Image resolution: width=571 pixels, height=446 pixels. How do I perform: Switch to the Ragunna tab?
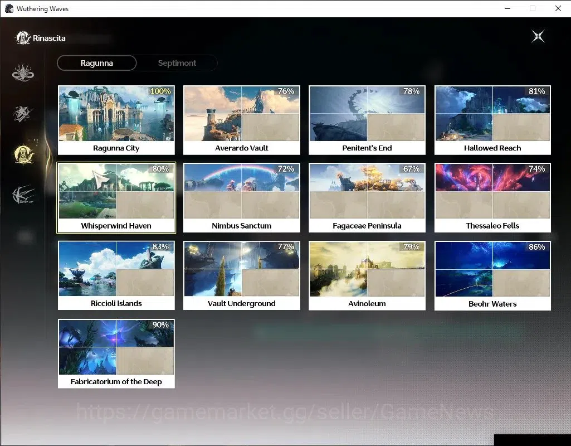pyautogui.click(x=97, y=63)
